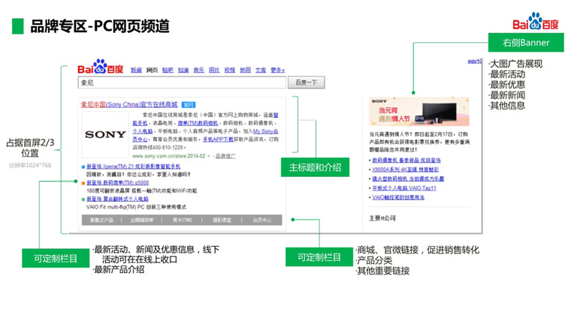
Task: Click the orange square bullet before α5000 link
Action: 83,183
